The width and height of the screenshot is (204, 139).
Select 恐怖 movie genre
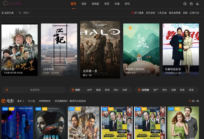pyautogui.click(x=125, y=90)
